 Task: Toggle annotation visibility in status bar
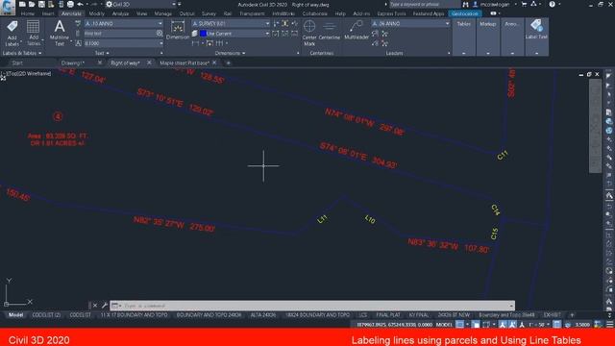504,325
